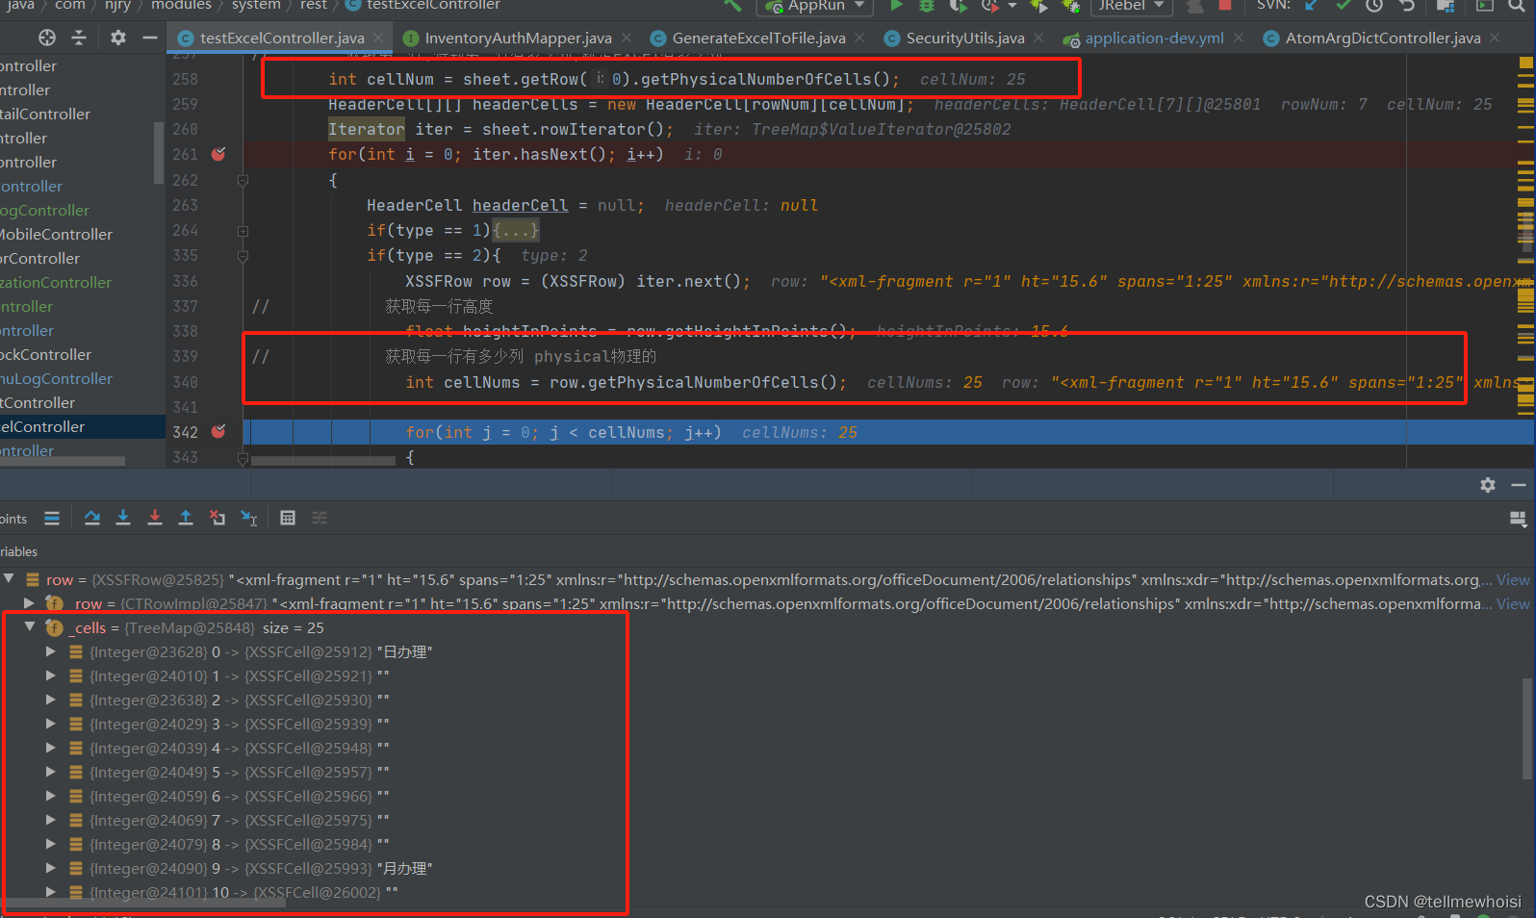Click the Debug with JRebel icon

pyautogui.click(x=1070, y=6)
